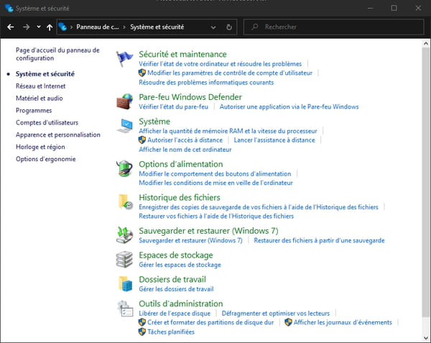The height and width of the screenshot is (343, 431).
Task: Select Panneau de c... breadcrumb
Action: coord(98,27)
